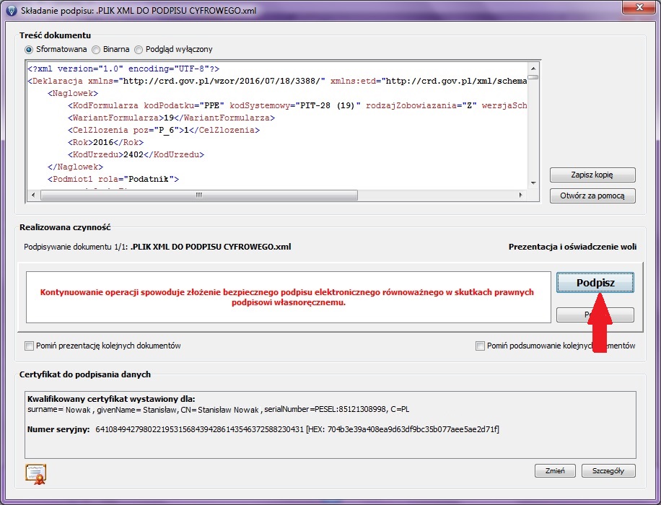Click the vertical scrollbar thumb in XML preview

click(533, 77)
